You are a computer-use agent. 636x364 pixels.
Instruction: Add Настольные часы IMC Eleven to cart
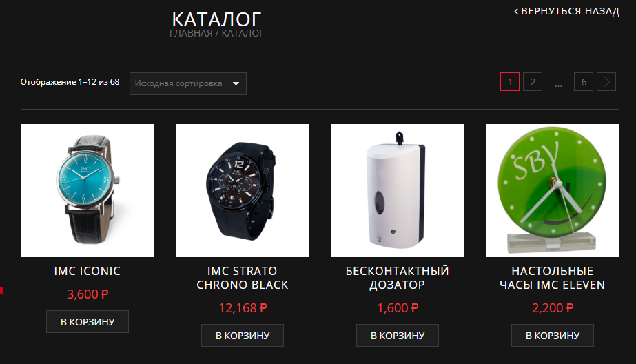[x=552, y=336]
